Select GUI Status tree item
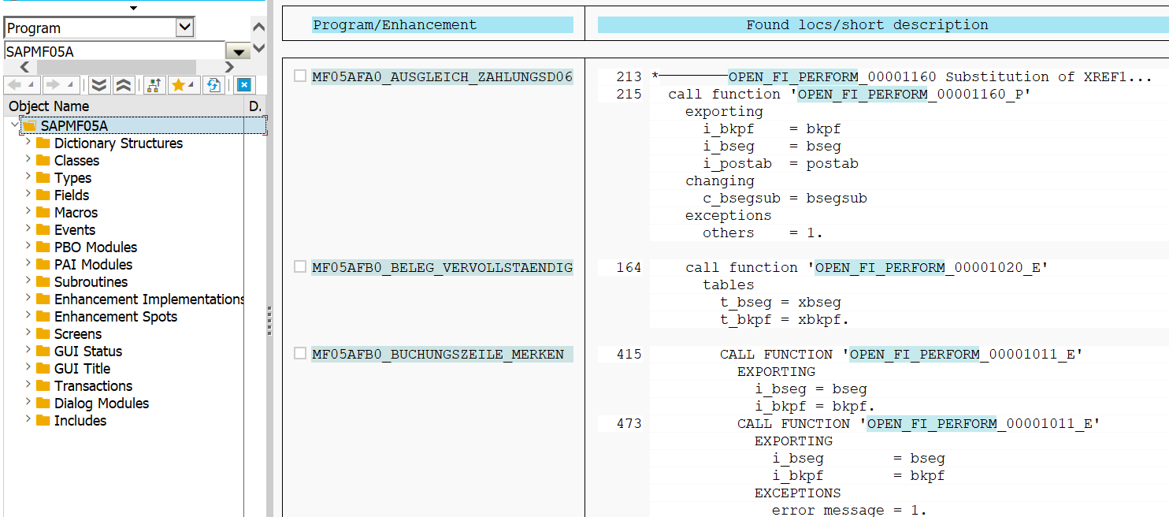This screenshot has height=517, width=1169. (x=88, y=351)
